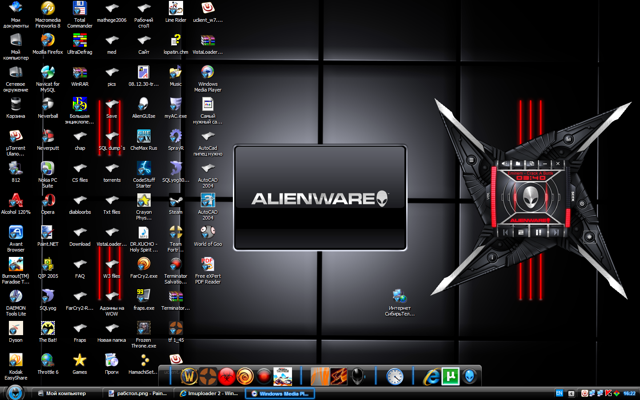
Task: Open the Steam desktop shortcut
Action: 176,204
